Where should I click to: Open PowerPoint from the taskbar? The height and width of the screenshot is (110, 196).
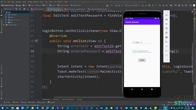pos(136,108)
